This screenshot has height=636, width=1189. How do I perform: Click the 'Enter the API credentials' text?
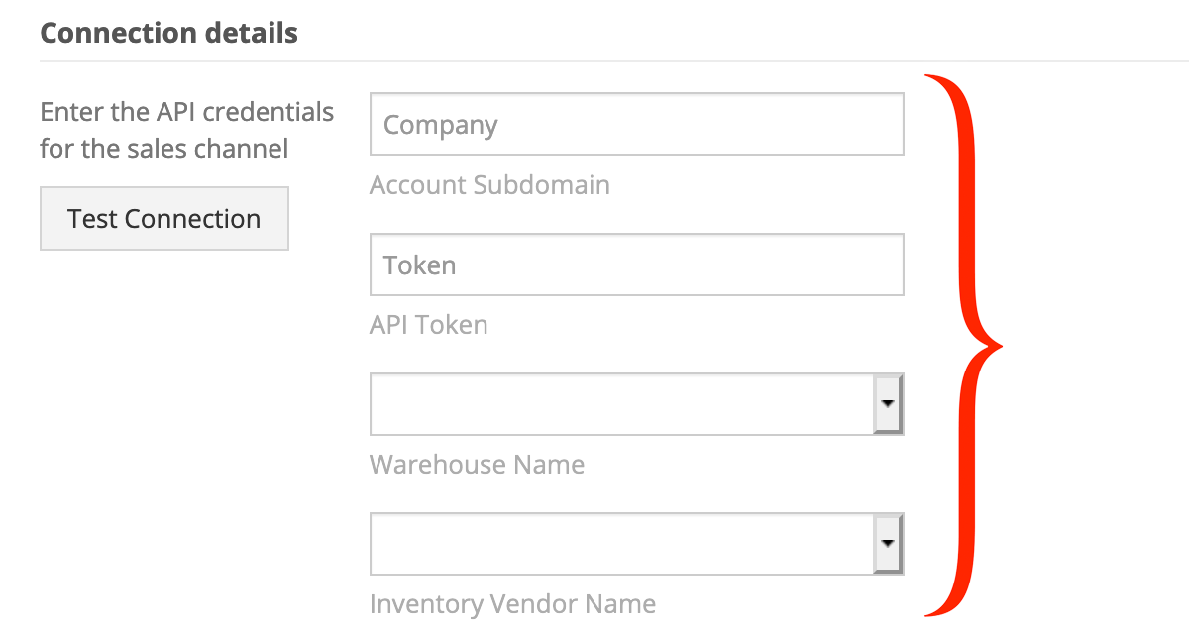[187, 112]
